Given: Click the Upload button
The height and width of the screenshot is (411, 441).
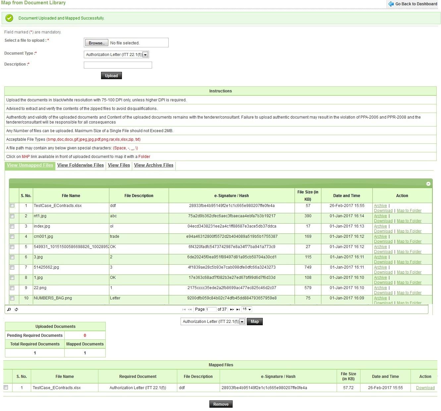Looking at the screenshot, I should [111, 76].
